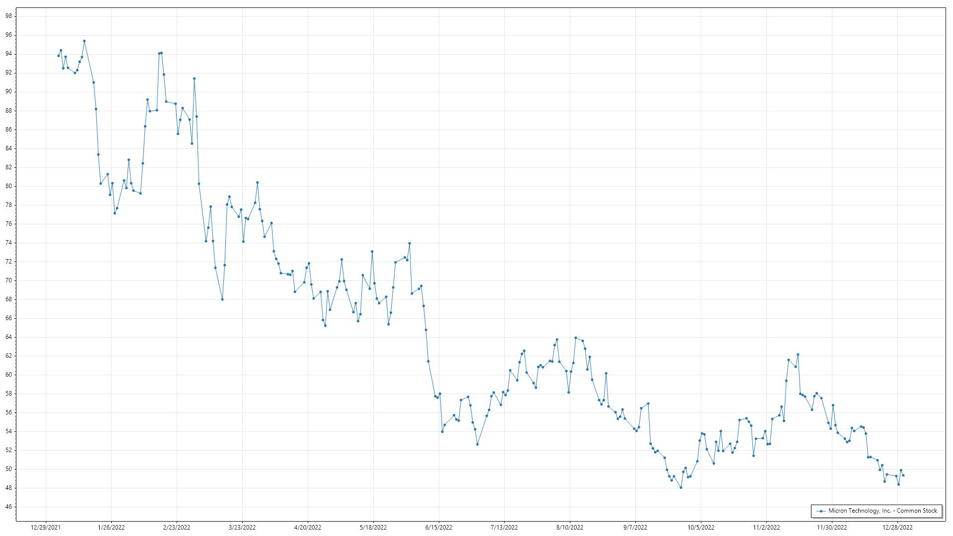Click the 8/10/2022 x-axis date label

(x=570, y=528)
